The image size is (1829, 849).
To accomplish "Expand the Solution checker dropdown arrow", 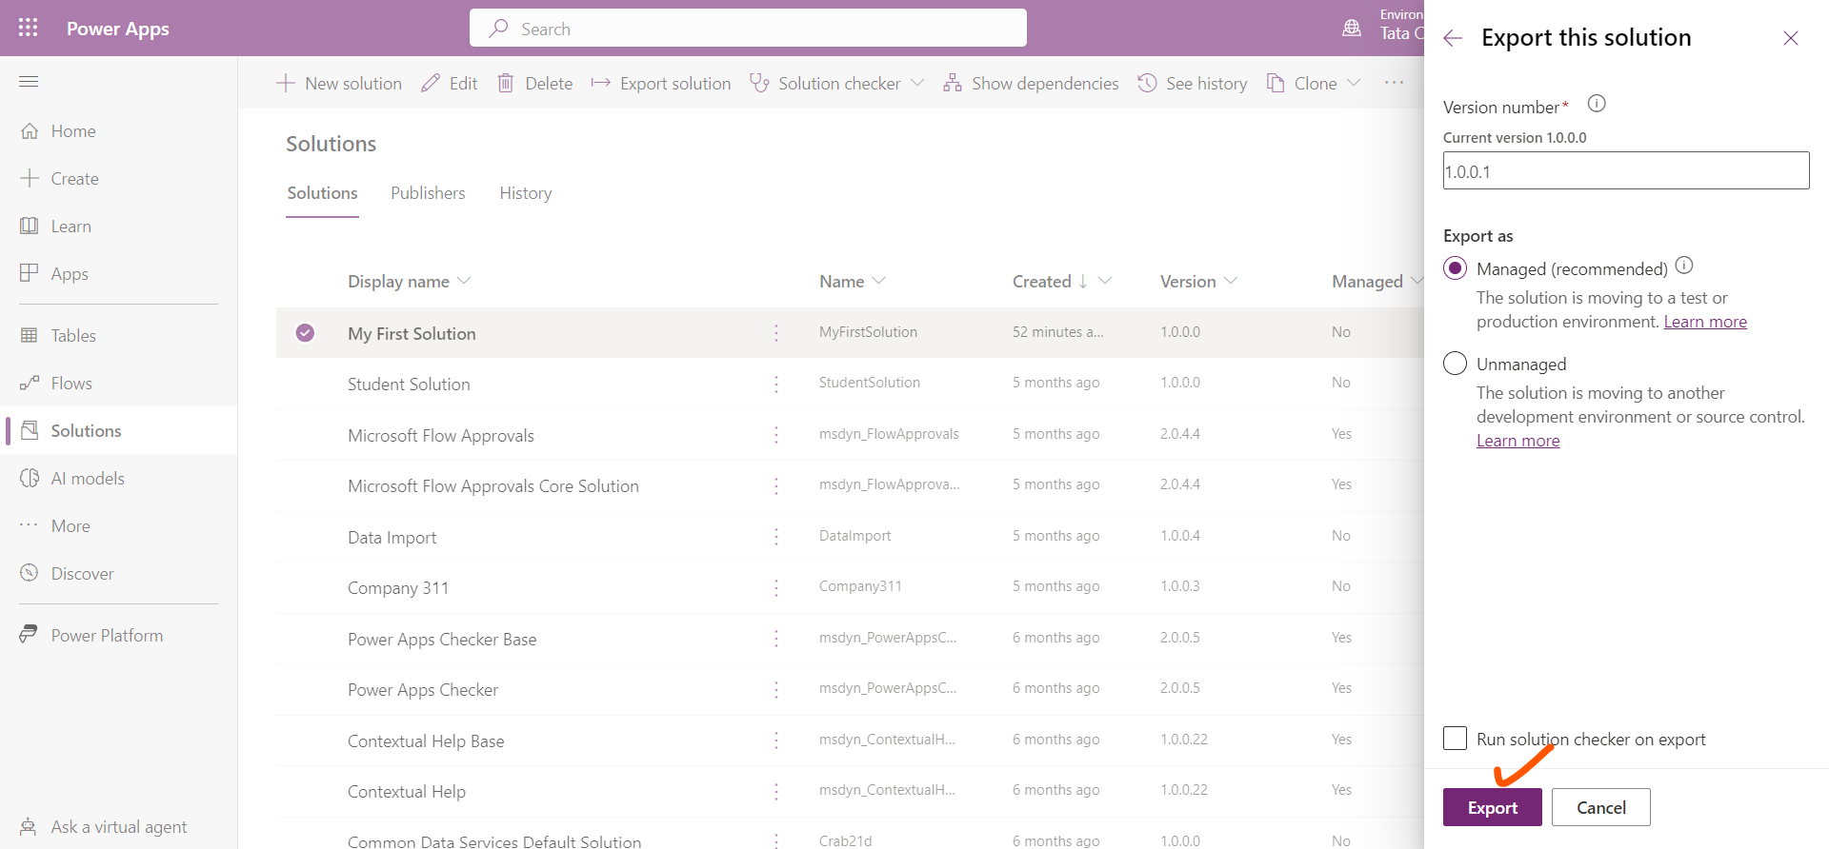I will tap(917, 84).
